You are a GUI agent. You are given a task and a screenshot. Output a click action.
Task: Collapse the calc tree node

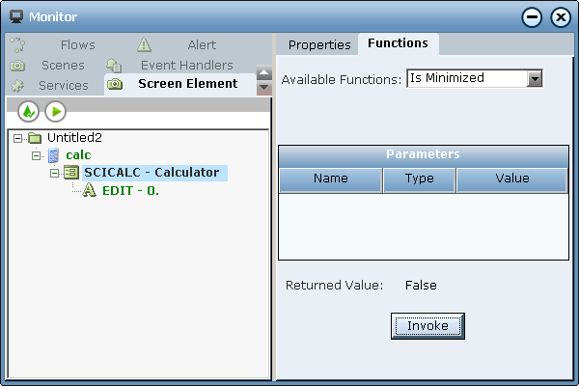37,155
